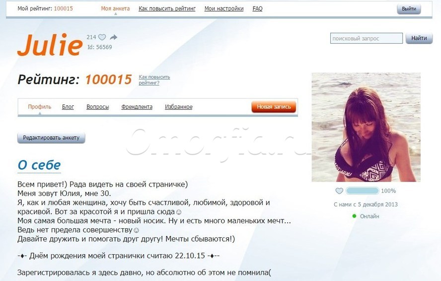
Task: Click the Редактировать анкету button
Action: [51, 138]
